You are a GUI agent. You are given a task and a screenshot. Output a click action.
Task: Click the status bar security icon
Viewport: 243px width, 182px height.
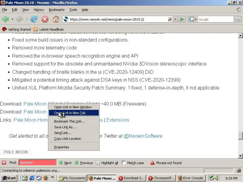[x=239, y=170]
